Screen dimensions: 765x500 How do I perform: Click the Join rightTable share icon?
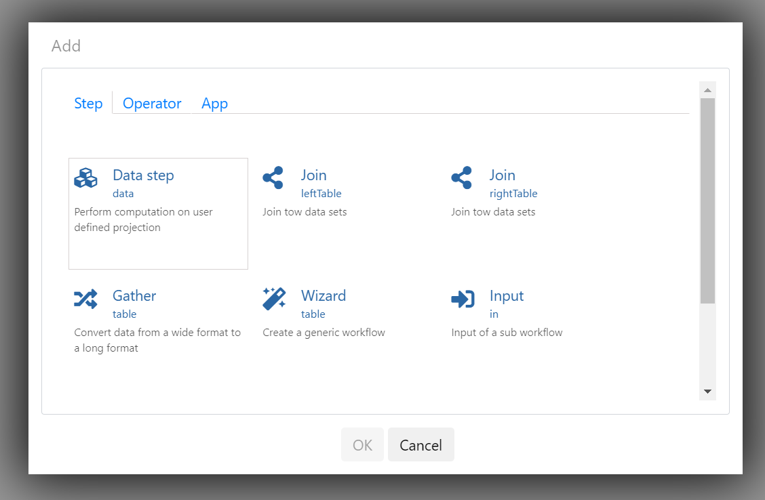point(462,178)
